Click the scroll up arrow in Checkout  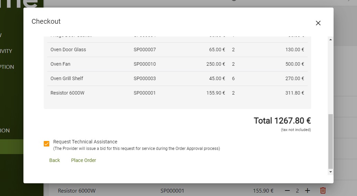click(x=330, y=40)
